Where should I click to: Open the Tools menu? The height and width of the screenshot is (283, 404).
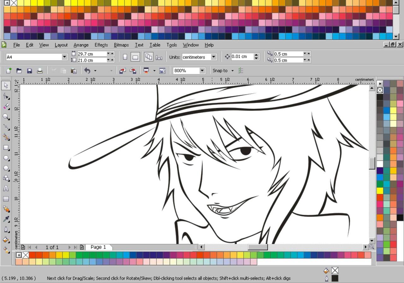coord(172,45)
